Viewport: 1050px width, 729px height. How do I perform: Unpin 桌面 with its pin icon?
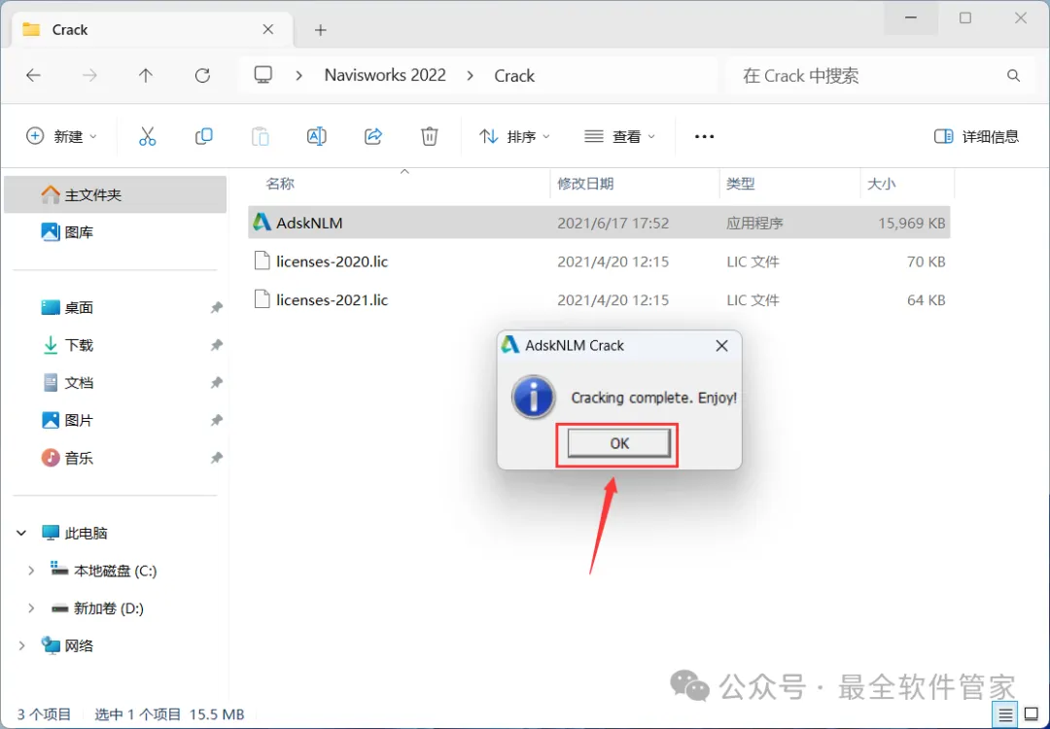click(x=216, y=307)
